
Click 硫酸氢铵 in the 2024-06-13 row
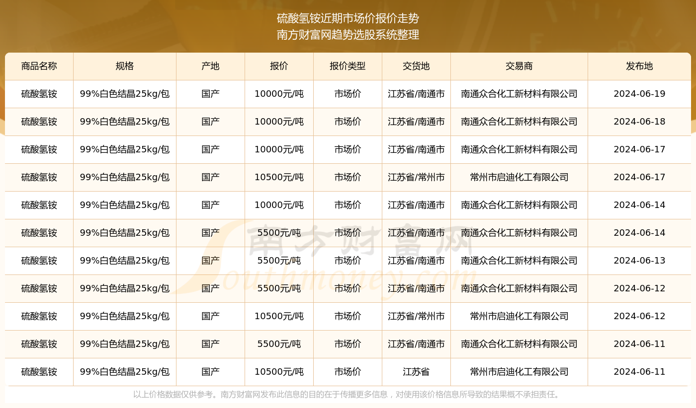[39, 261]
